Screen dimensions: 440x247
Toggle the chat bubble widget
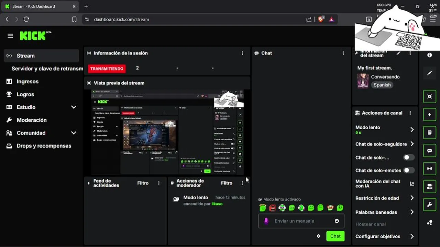point(429,151)
